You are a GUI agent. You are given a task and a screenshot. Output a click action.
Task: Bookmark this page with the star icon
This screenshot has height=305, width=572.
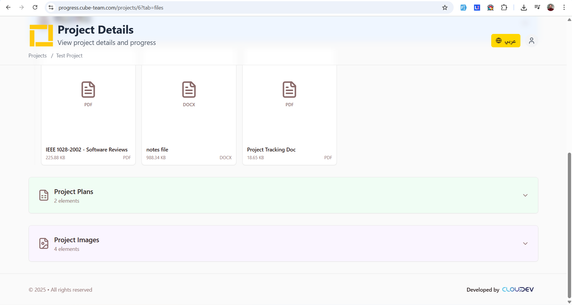445,8
